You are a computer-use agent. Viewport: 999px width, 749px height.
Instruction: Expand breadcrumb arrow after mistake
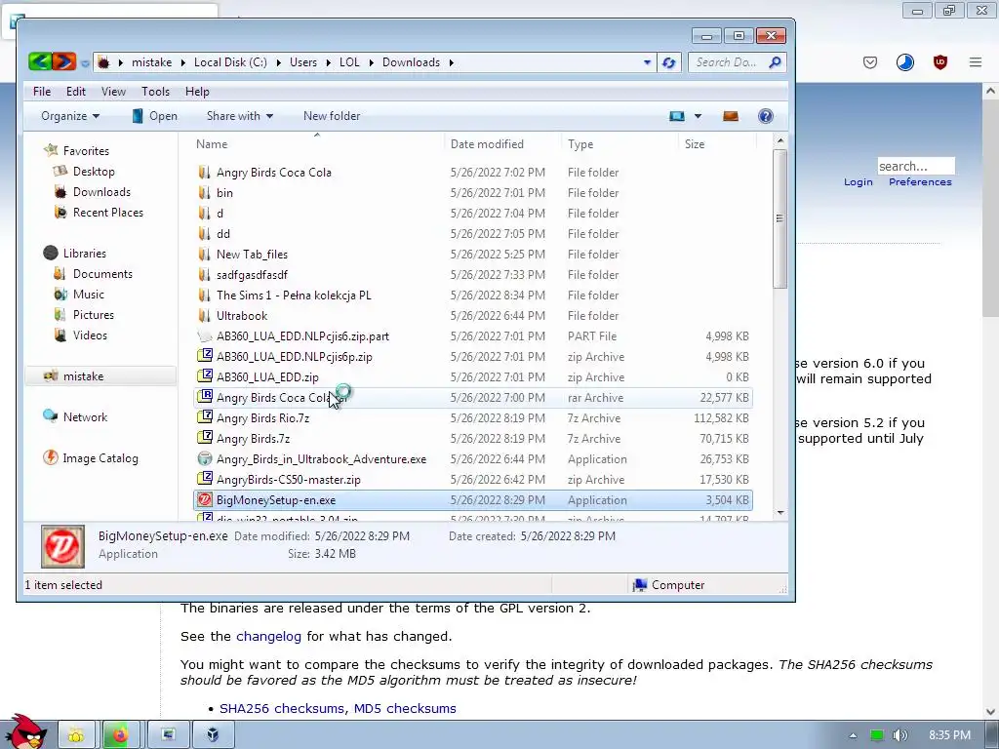pos(182,62)
